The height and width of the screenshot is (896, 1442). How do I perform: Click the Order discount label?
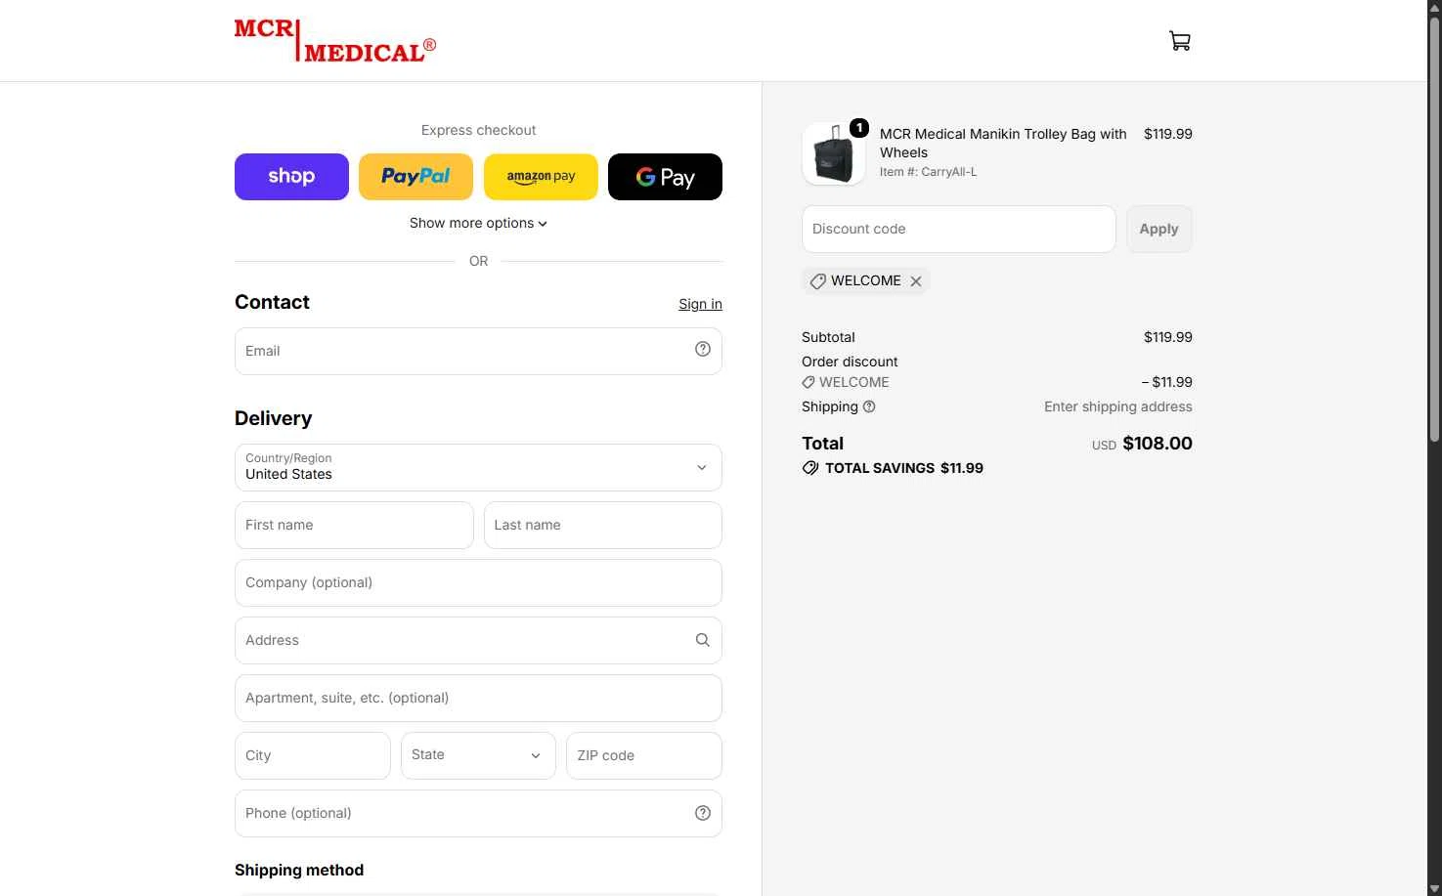(x=850, y=362)
